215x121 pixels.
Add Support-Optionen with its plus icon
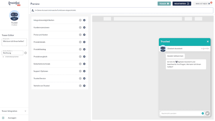click(80, 71)
